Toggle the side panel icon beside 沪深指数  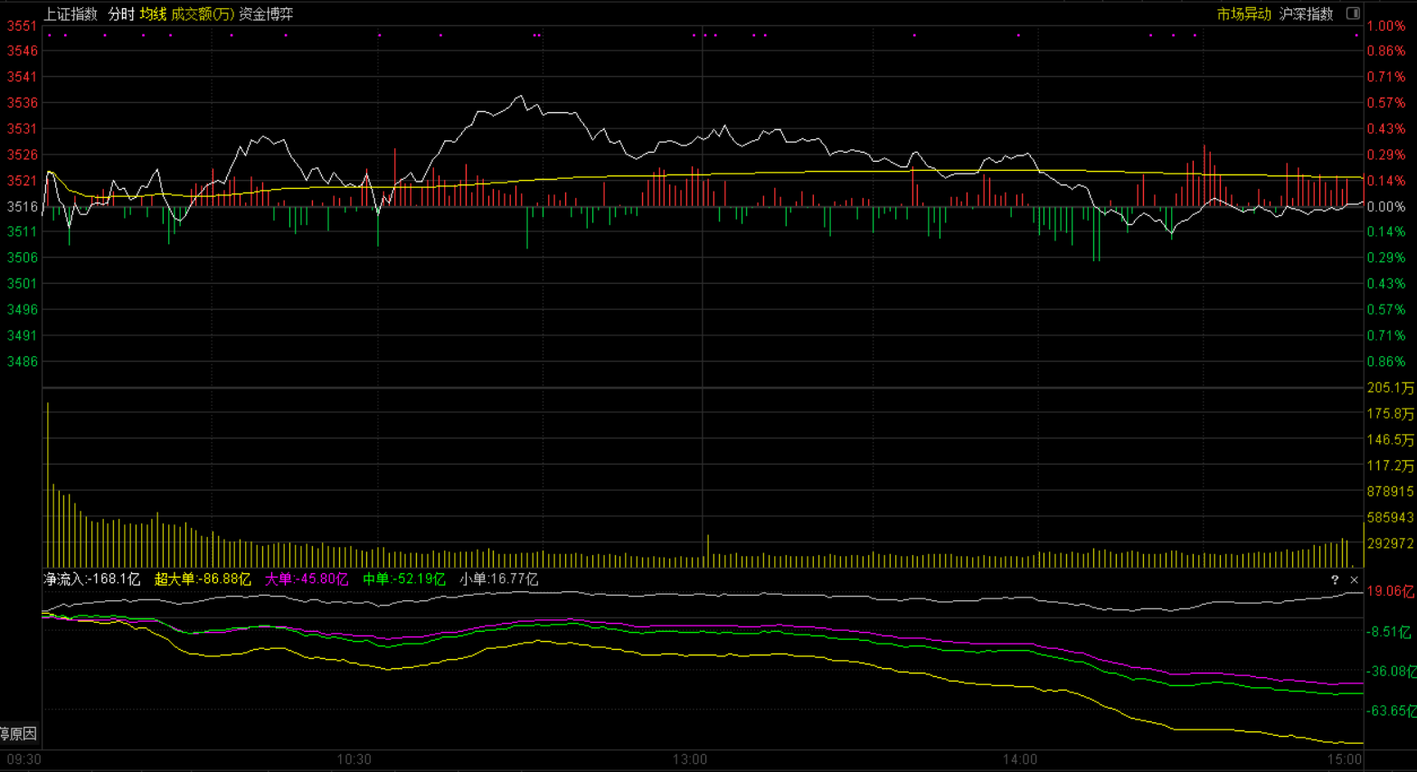(1353, 14)
